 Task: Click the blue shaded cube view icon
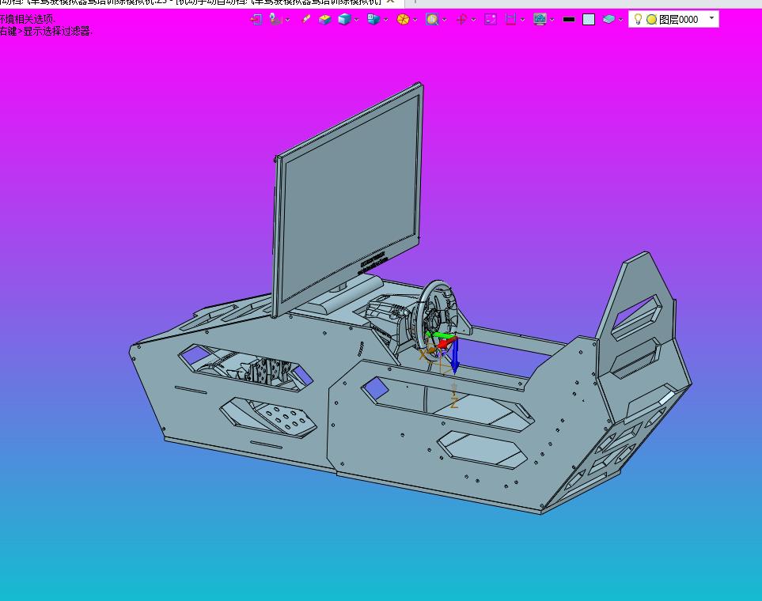(x=344, y=20)
